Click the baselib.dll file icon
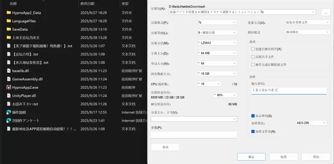This screenshot has width=334, height=164. 9,71
